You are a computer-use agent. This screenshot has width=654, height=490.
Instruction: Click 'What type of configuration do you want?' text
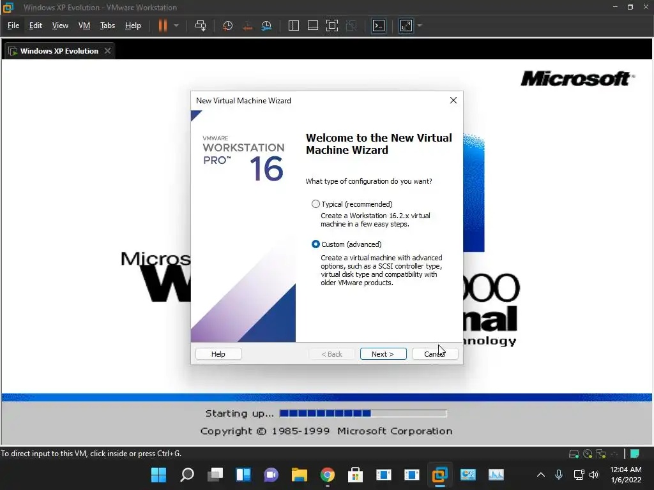point(369,181)
